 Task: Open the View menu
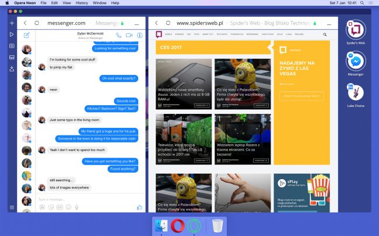(x=66, y=3)
